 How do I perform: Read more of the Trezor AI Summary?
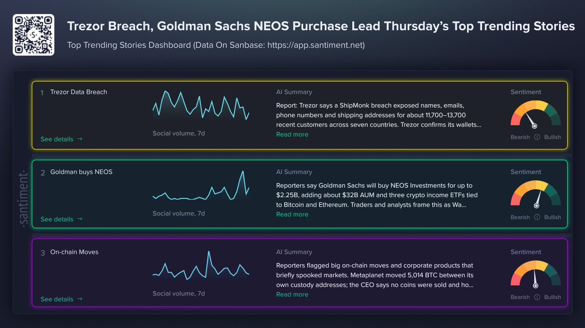click(292, 135)
